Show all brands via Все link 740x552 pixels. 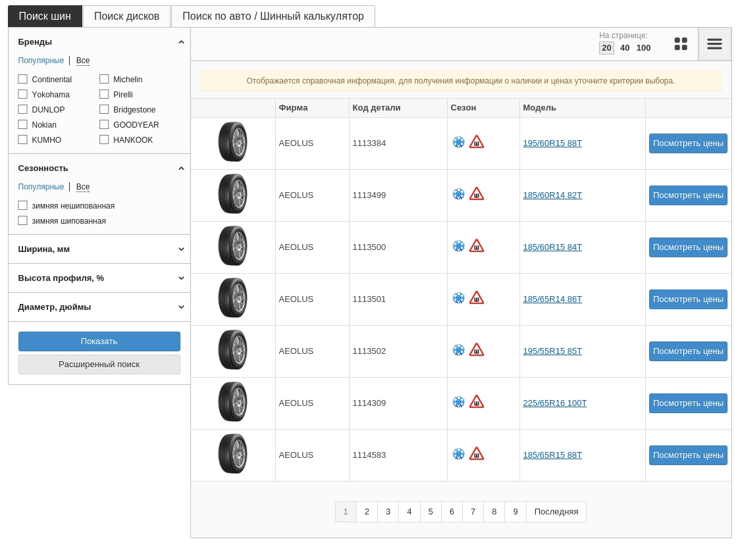tap(83, 61)
